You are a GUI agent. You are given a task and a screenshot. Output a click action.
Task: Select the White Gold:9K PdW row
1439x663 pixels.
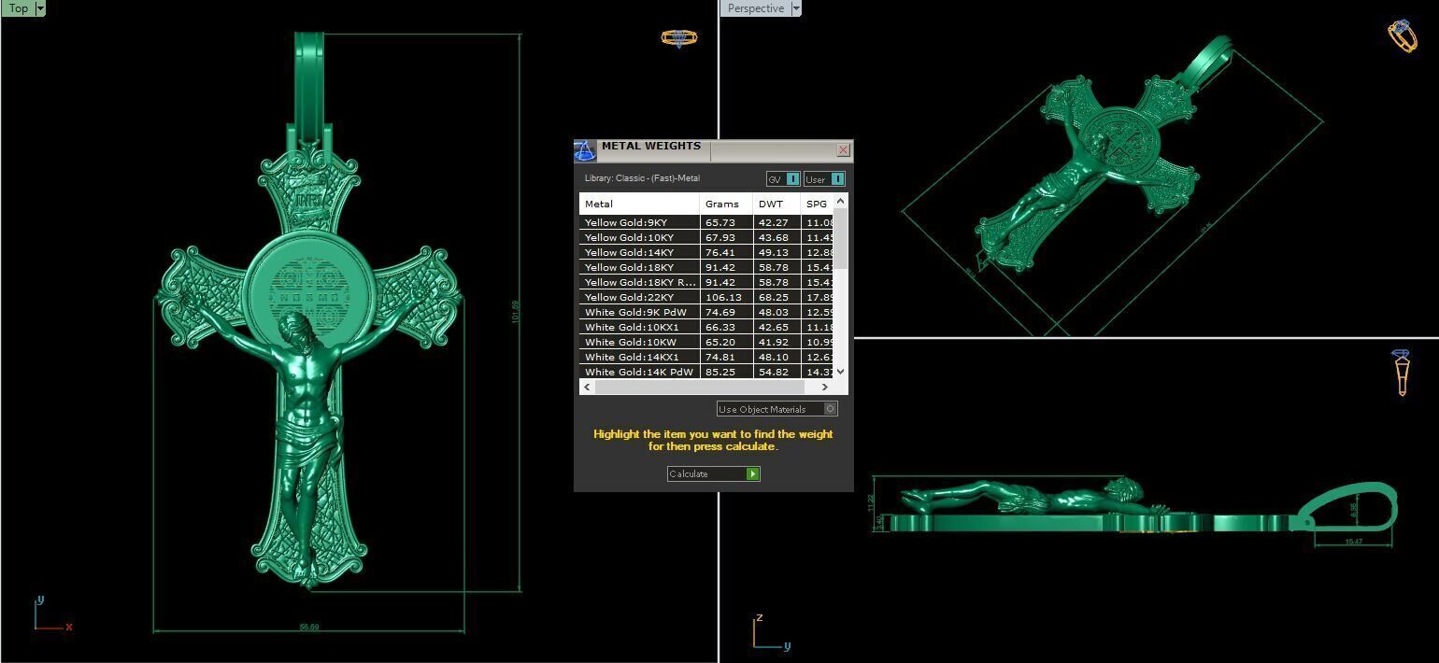[705, 312]
